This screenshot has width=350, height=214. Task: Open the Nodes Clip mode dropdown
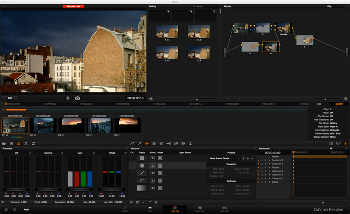pyautogui.click(x=336, y=6)
